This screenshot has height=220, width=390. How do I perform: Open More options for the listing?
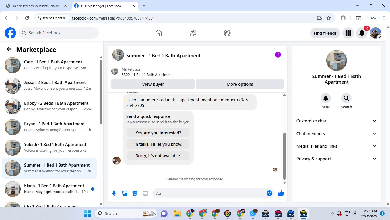[x=240, y=84]
